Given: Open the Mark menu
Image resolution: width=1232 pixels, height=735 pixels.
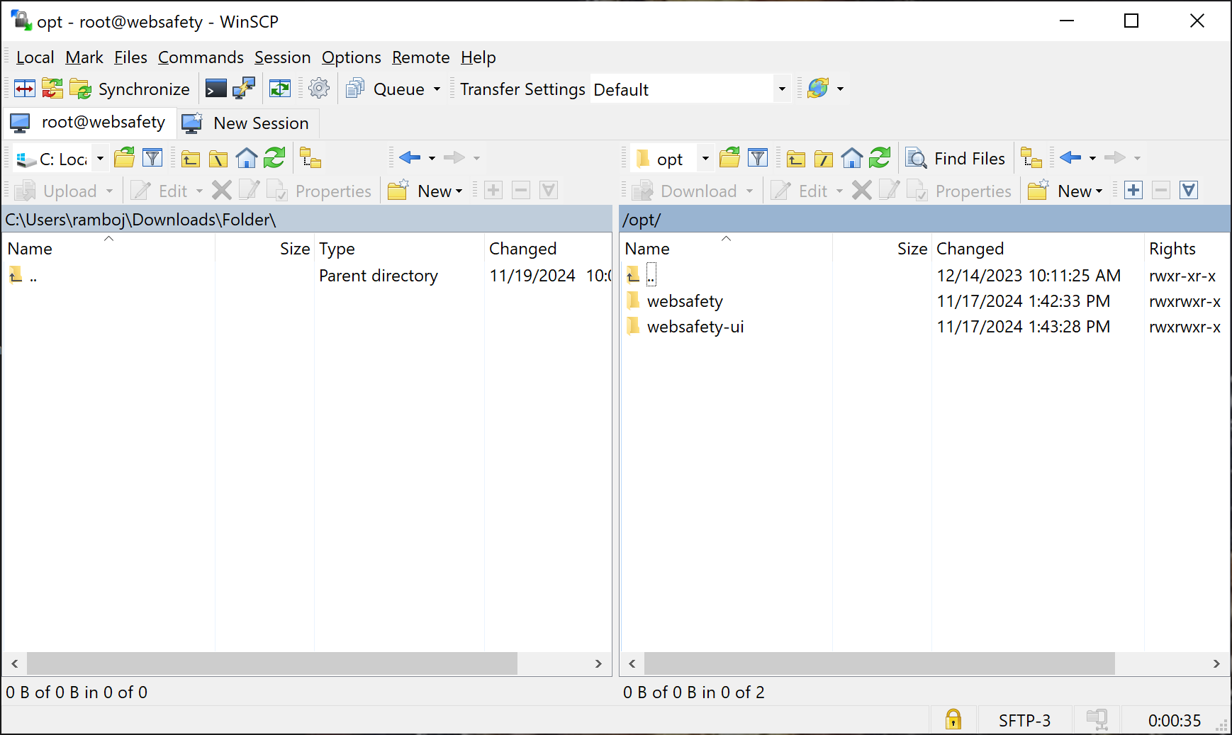Looking at the screenshot, I should coord(84,57).
